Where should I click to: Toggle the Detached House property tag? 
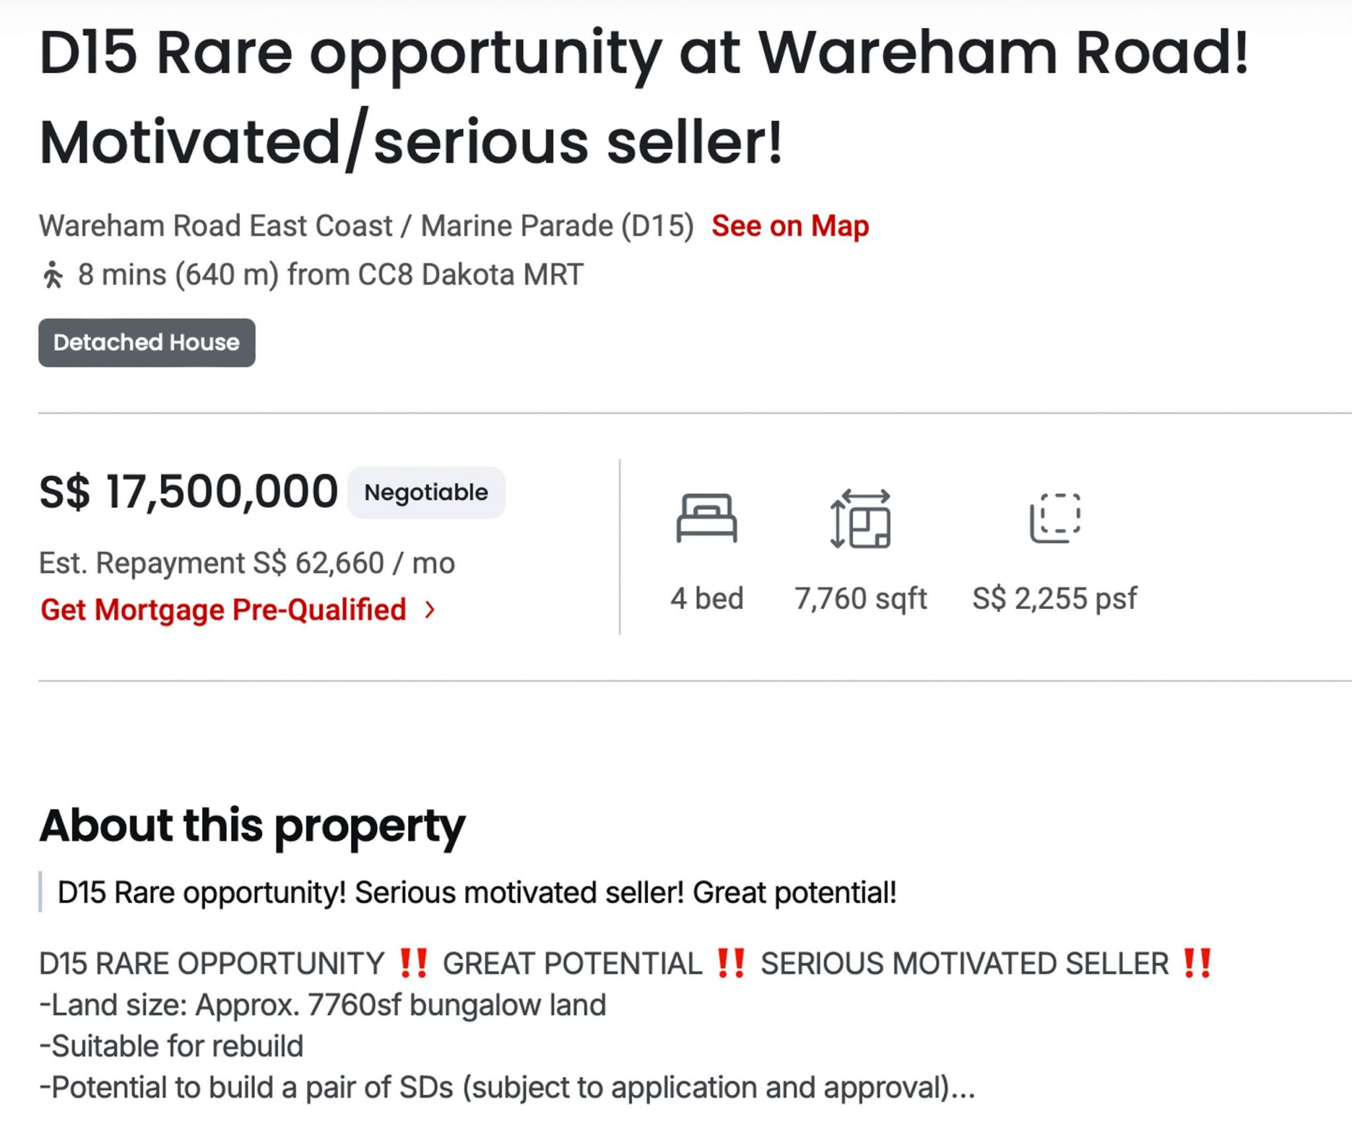coord(147,342)
